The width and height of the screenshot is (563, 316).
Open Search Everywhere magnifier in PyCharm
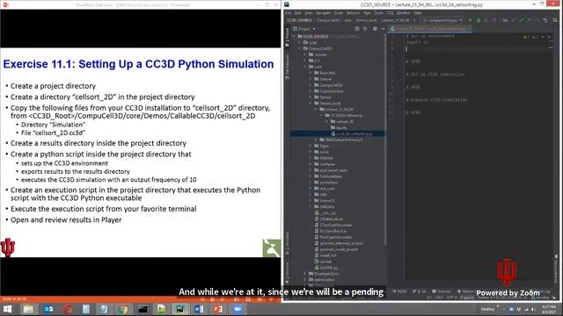pos(555,20)
